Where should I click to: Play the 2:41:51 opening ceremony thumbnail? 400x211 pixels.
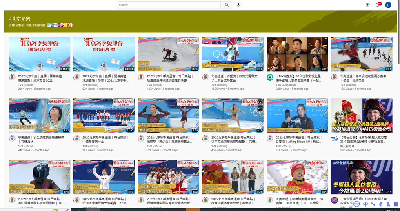(40, 54)
